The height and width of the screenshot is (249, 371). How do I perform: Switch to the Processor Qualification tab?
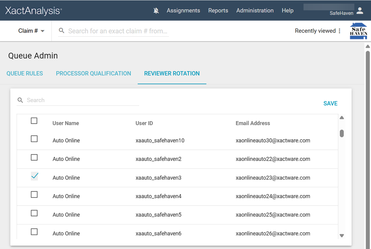coord(93,73)
